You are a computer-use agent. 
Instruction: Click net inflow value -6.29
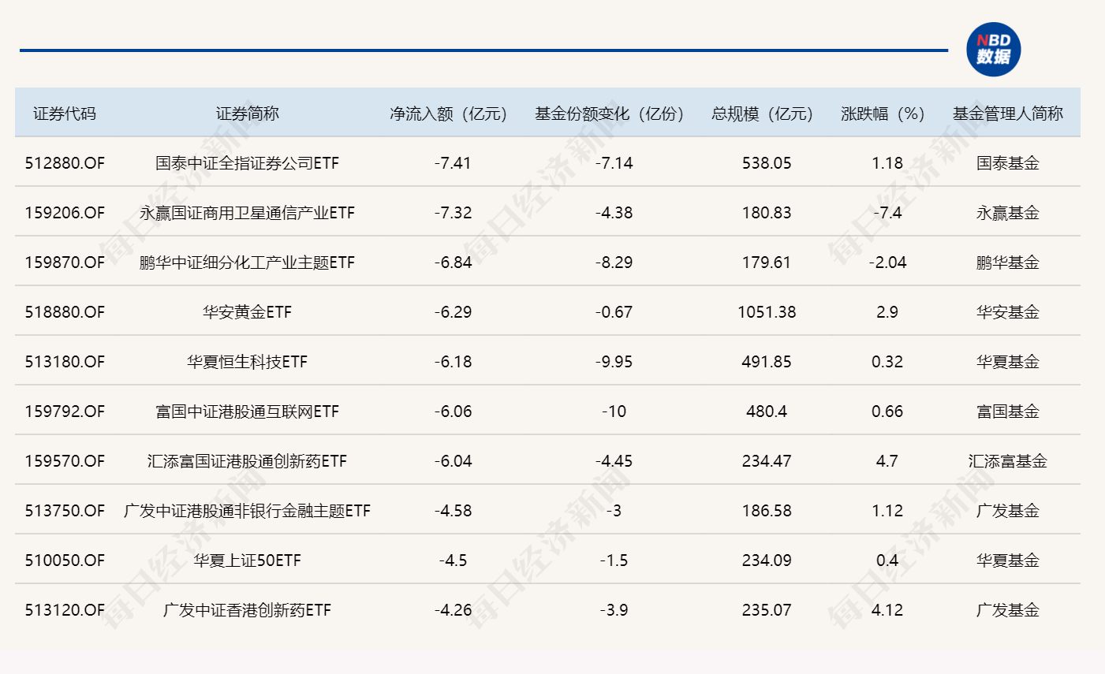click(x=453, y=312)
